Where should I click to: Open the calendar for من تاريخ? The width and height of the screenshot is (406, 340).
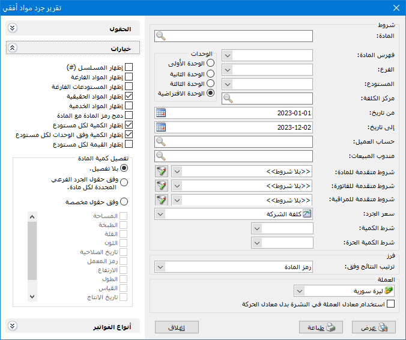(x=161, y=113)
